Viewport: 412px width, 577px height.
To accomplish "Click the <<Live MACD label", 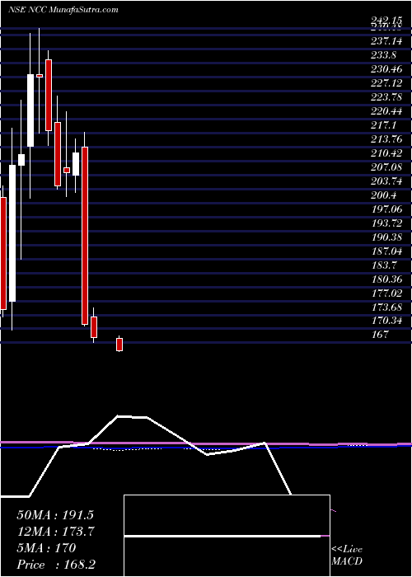I will coord(347,556).
